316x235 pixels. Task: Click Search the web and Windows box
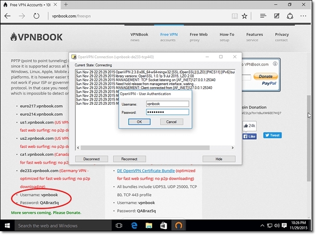point(63,225)
